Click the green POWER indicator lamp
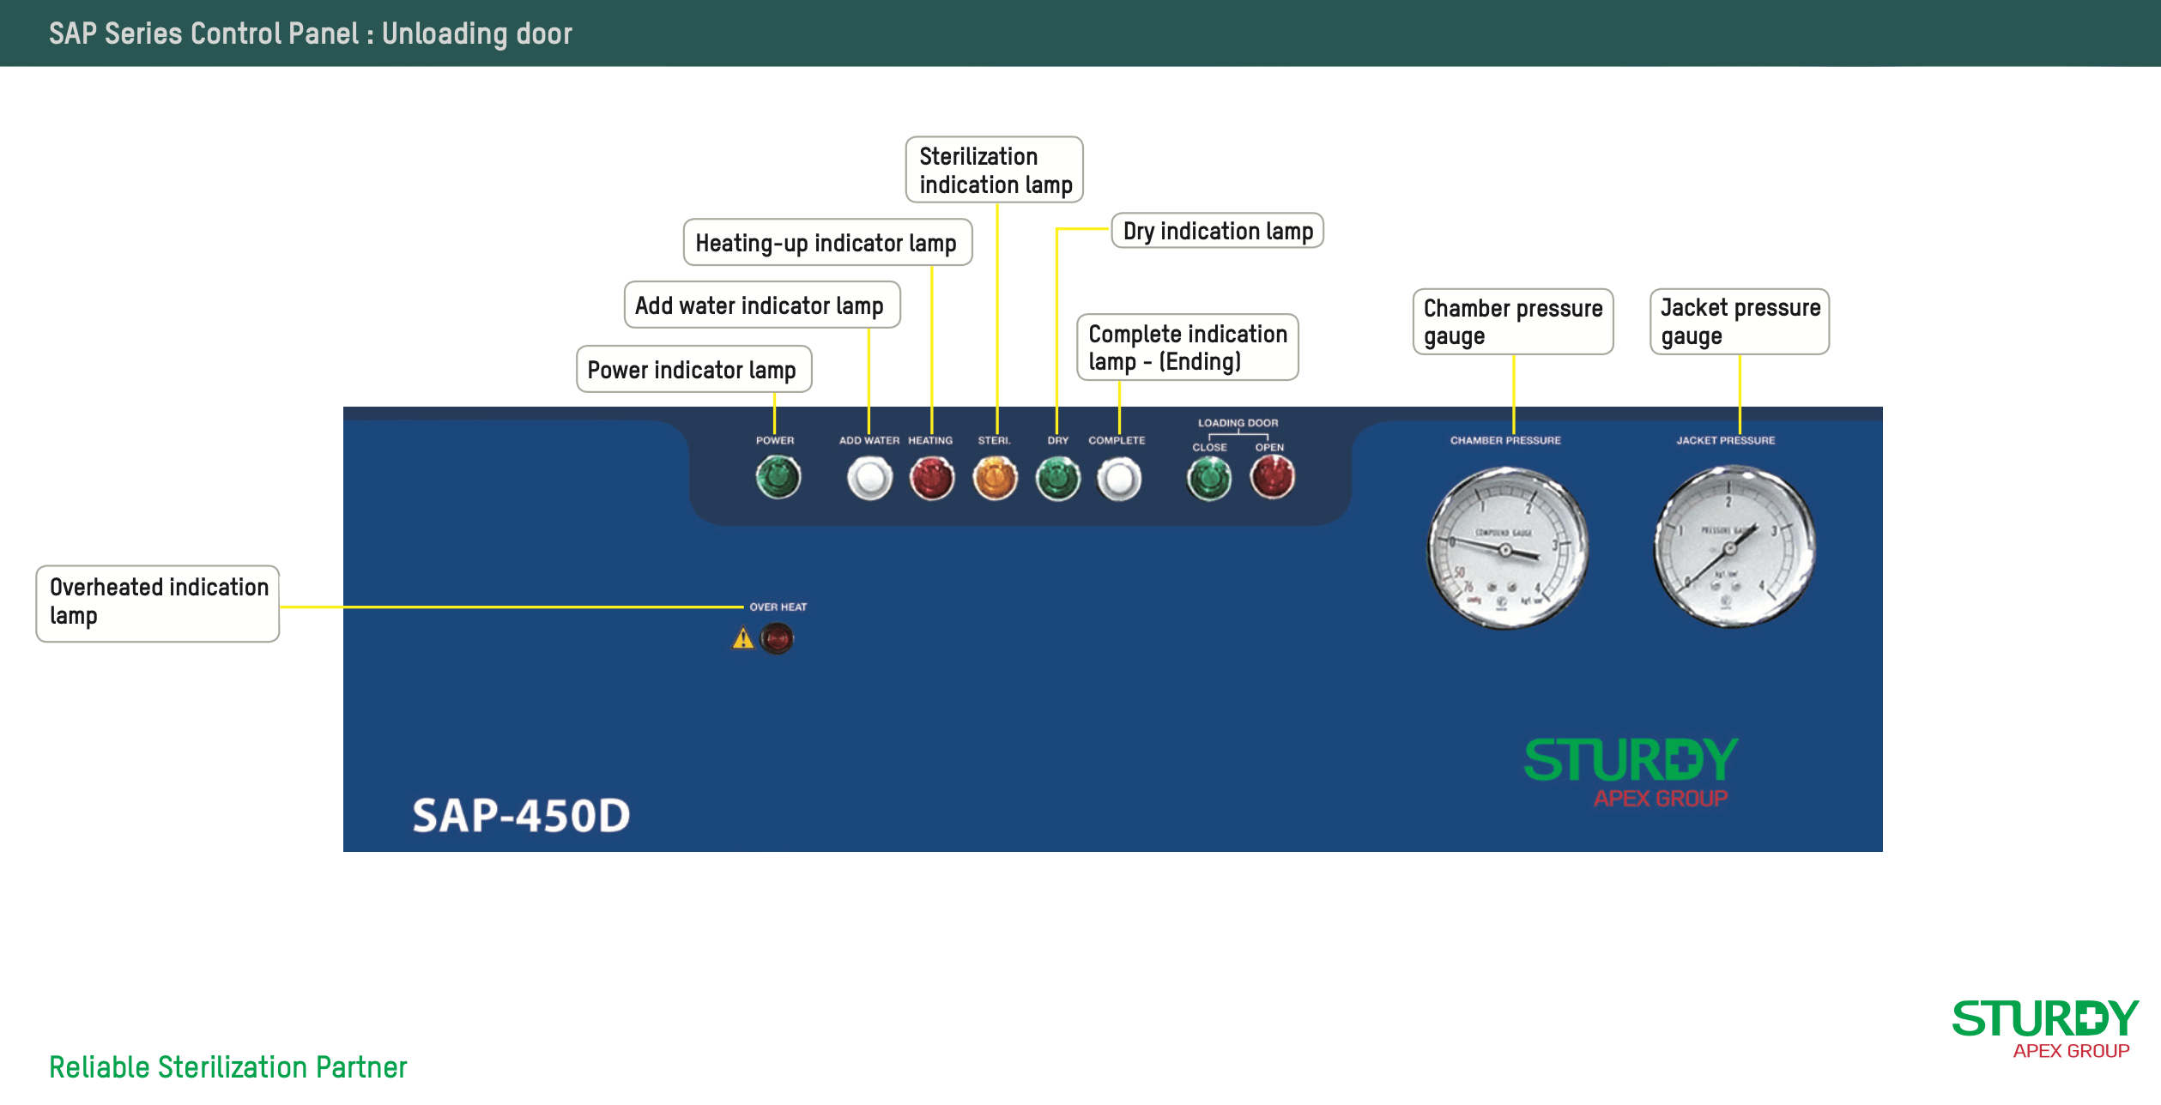 coord(778,478)
